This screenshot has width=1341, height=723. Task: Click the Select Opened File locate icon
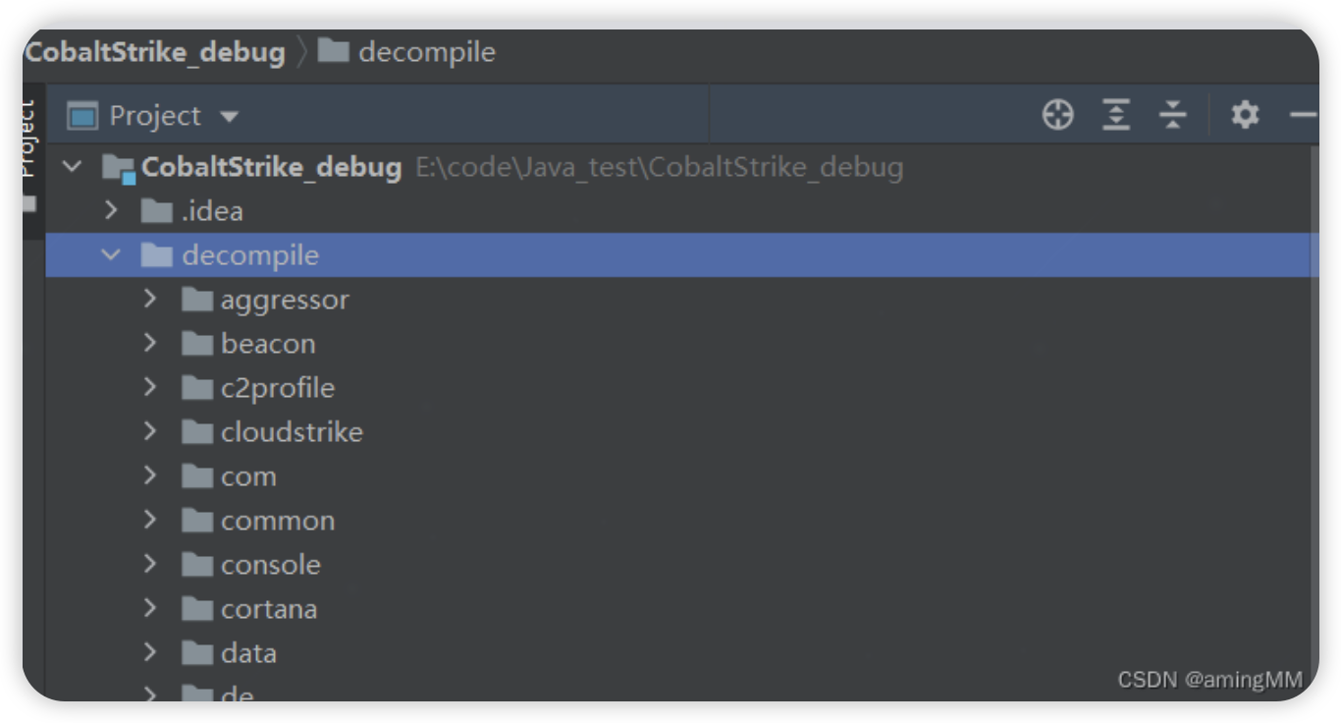tap(1057, 115)
